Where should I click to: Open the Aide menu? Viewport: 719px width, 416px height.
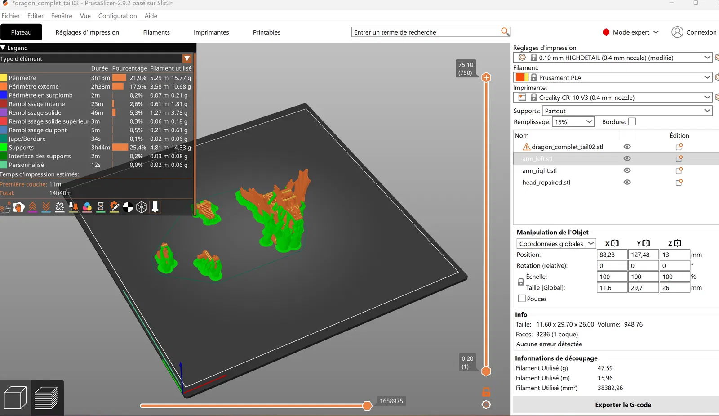(151, 16)
